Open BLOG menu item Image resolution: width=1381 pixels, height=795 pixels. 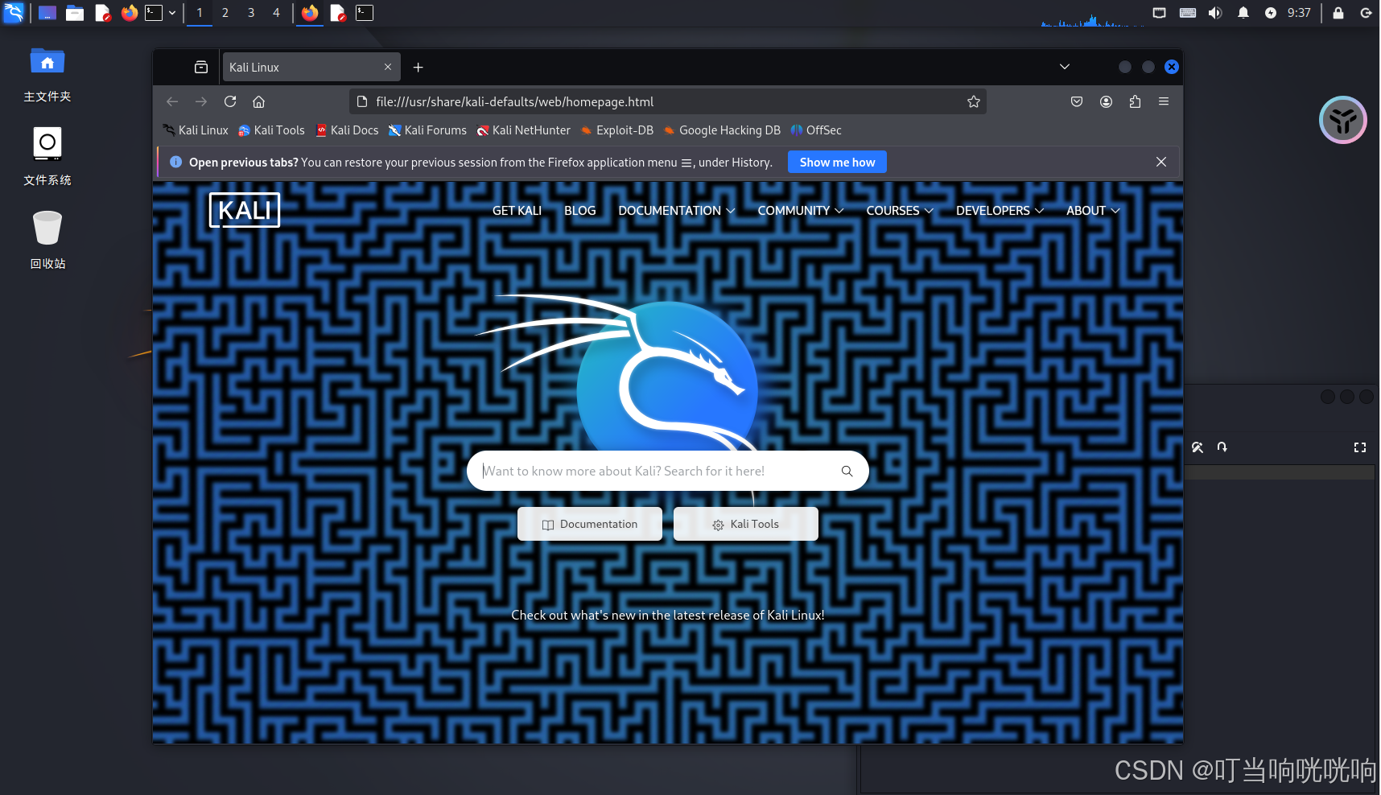pyautogui.click(x=580, y=211)
